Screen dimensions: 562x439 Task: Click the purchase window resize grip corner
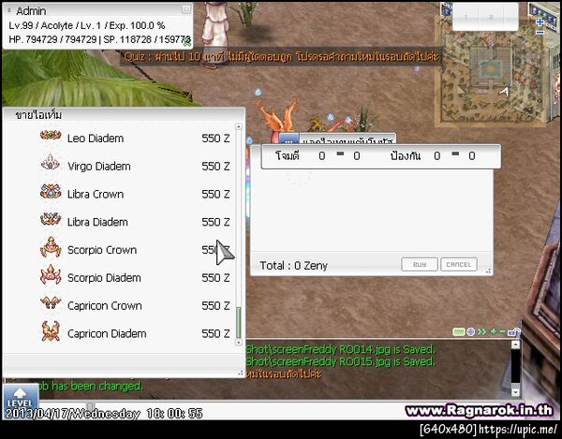(488, 271)
